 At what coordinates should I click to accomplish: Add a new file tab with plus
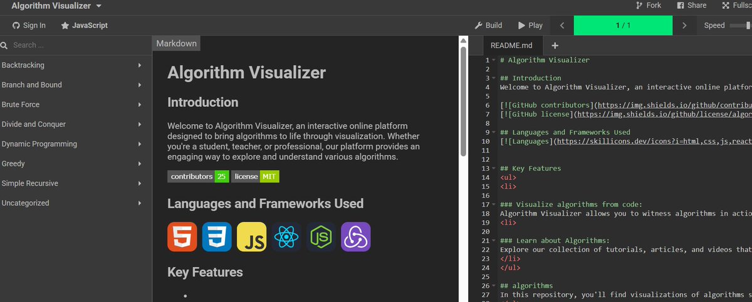555,45
